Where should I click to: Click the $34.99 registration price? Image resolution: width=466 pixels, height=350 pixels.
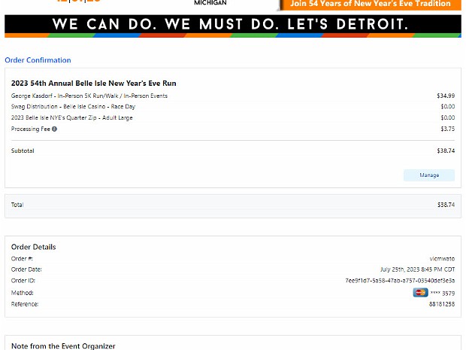(x=445, y=96)
